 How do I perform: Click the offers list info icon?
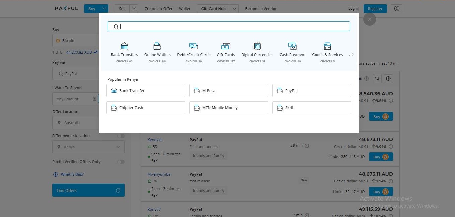(x=388, y=78)
